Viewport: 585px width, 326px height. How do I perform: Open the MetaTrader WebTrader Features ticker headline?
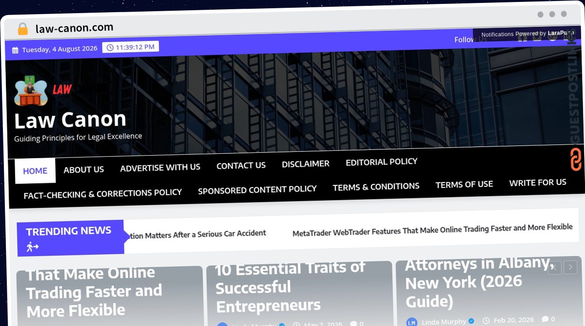point(432,229)
